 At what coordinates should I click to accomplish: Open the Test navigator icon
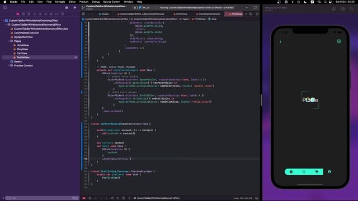(46, 14)
